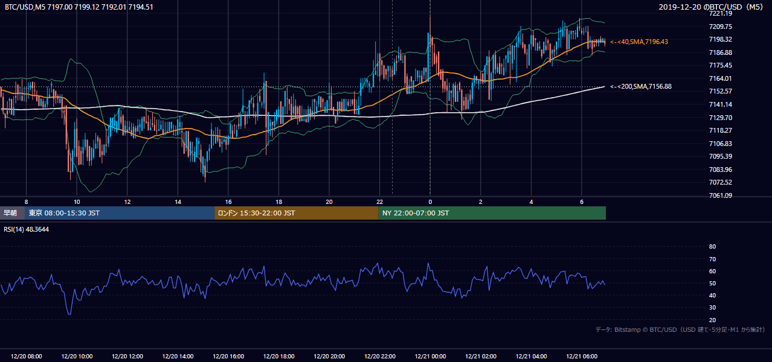
Task: Click the Bitstamp data source note
Action: click(x=680, y=329)
